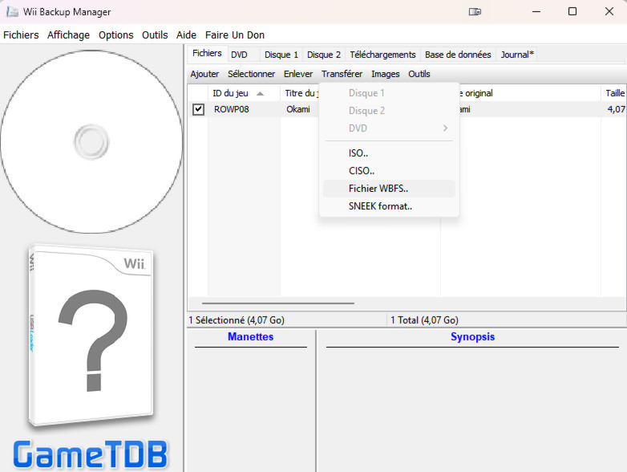Click the Taille column header
The width and height of the screenshot is (627, 472).
614,93
